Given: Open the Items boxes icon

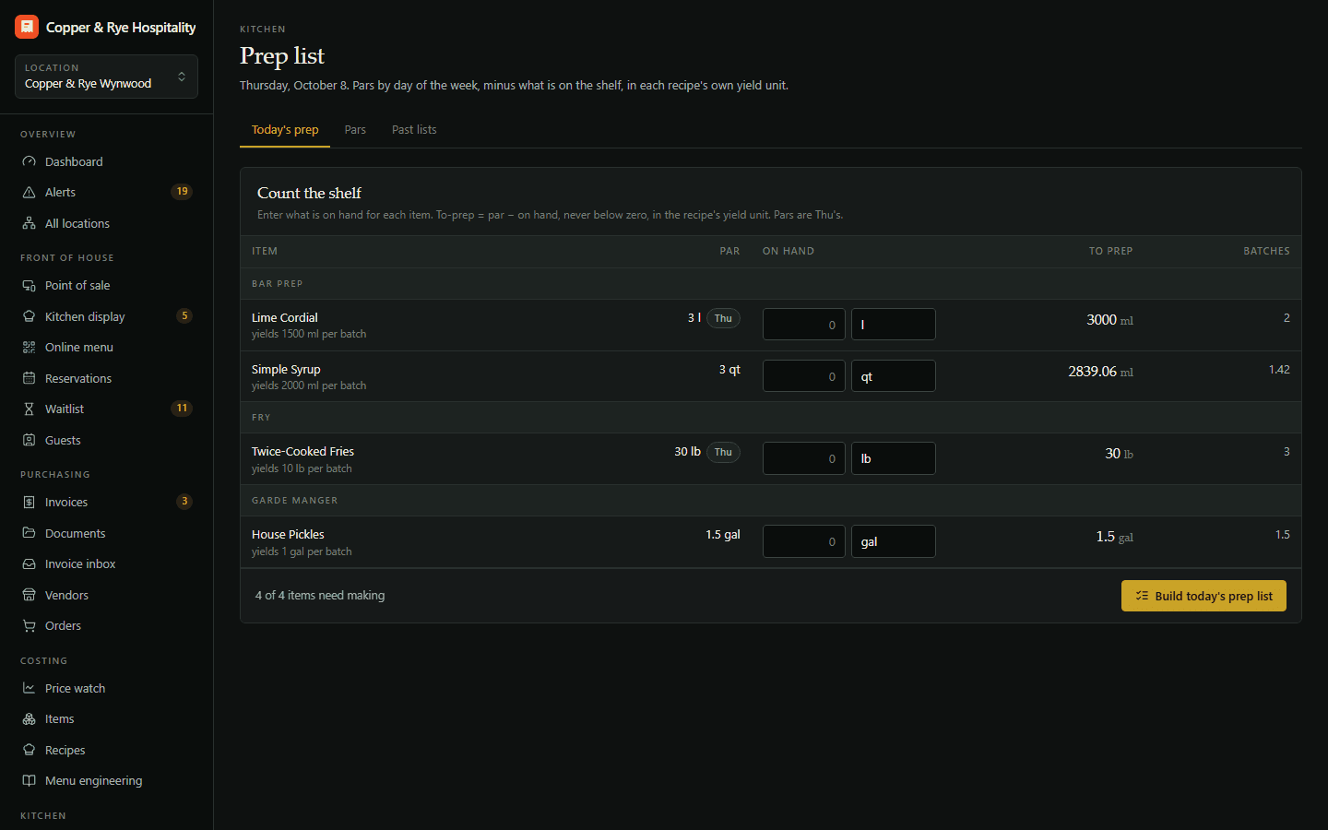Looking at the screenshot, I should tap(29, 718).
